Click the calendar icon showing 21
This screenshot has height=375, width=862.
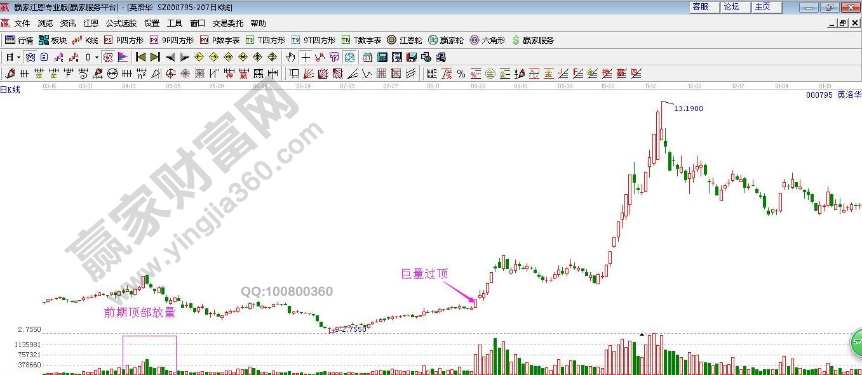tap(368, 57)
